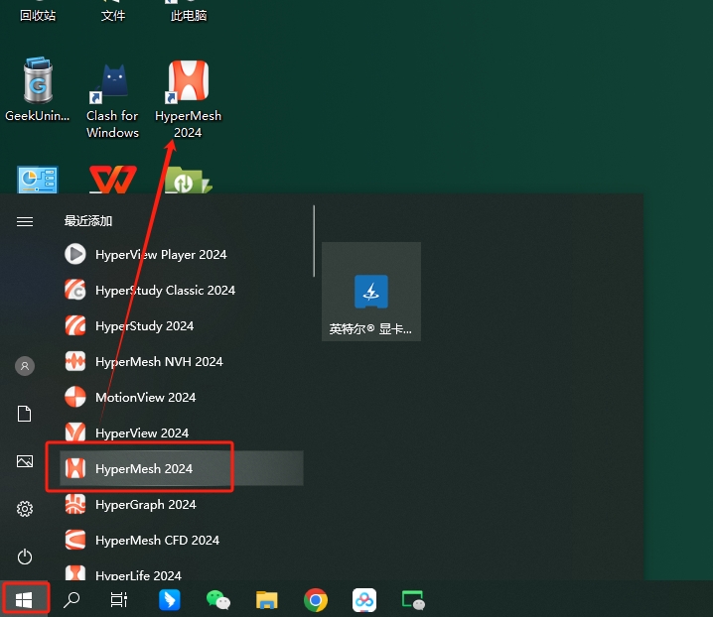Click the Windows Start button
Image resolution: width=713 pixels, height=617 pixels.
tap(25, 599)
